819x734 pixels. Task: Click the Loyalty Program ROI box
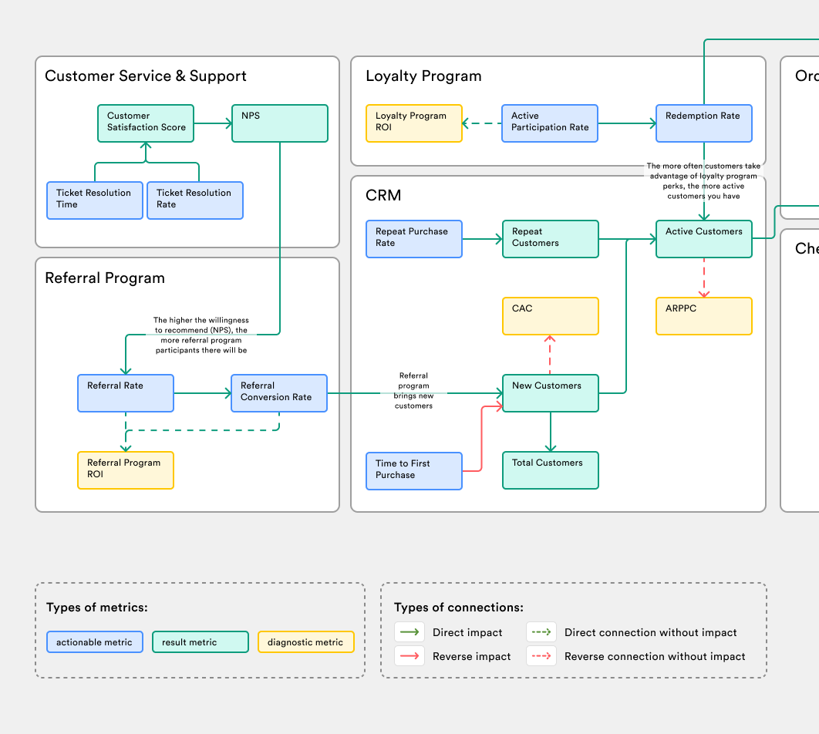point(414,123)
